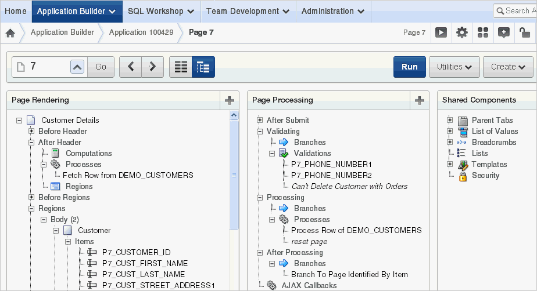This screenshot has width=537, height=291.
Task: Collapse the After Processing node
Action: tap(260, 252)
